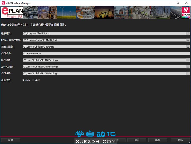Screen dimensions: 191x144
Task: Browse for the 程序目录 folder
Action: 188,33
